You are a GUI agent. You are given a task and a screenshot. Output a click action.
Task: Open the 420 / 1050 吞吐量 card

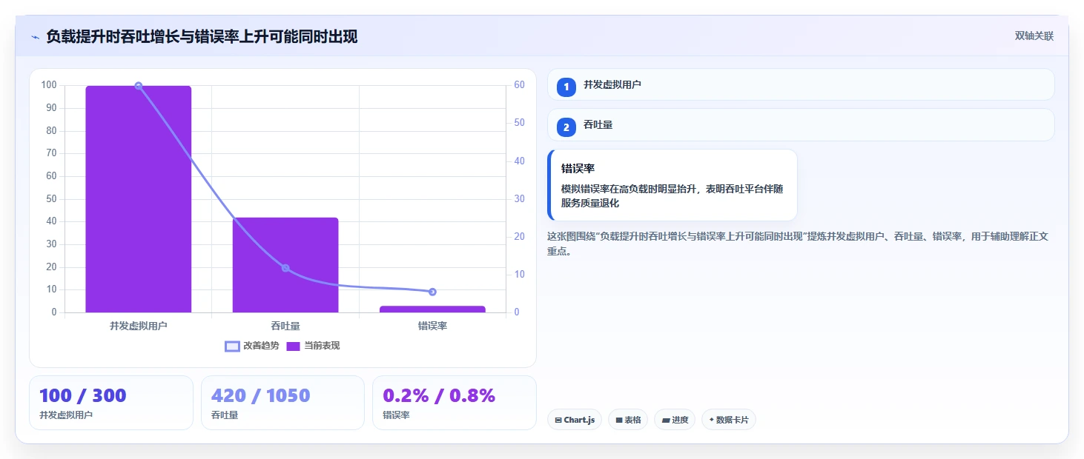click(x=282, y=403)
